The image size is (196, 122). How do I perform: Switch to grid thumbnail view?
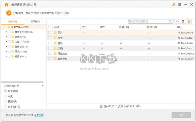click(x=183, y=21)
